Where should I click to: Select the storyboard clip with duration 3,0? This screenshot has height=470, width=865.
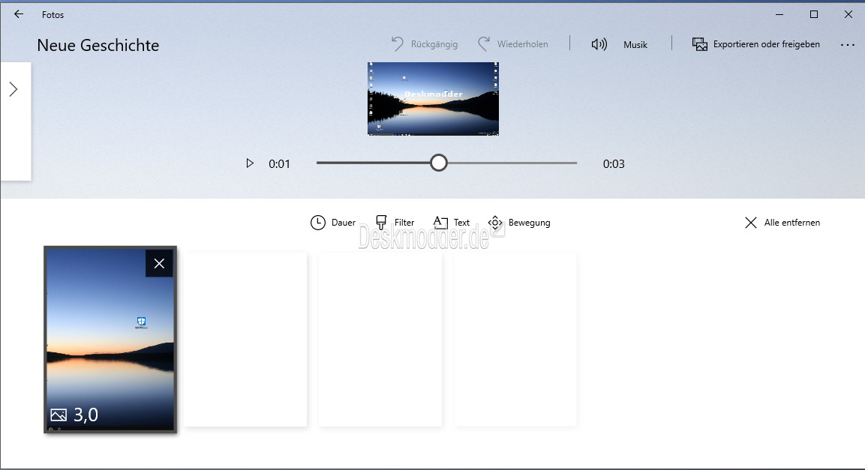pyautogui.click(x=110, y=340)
